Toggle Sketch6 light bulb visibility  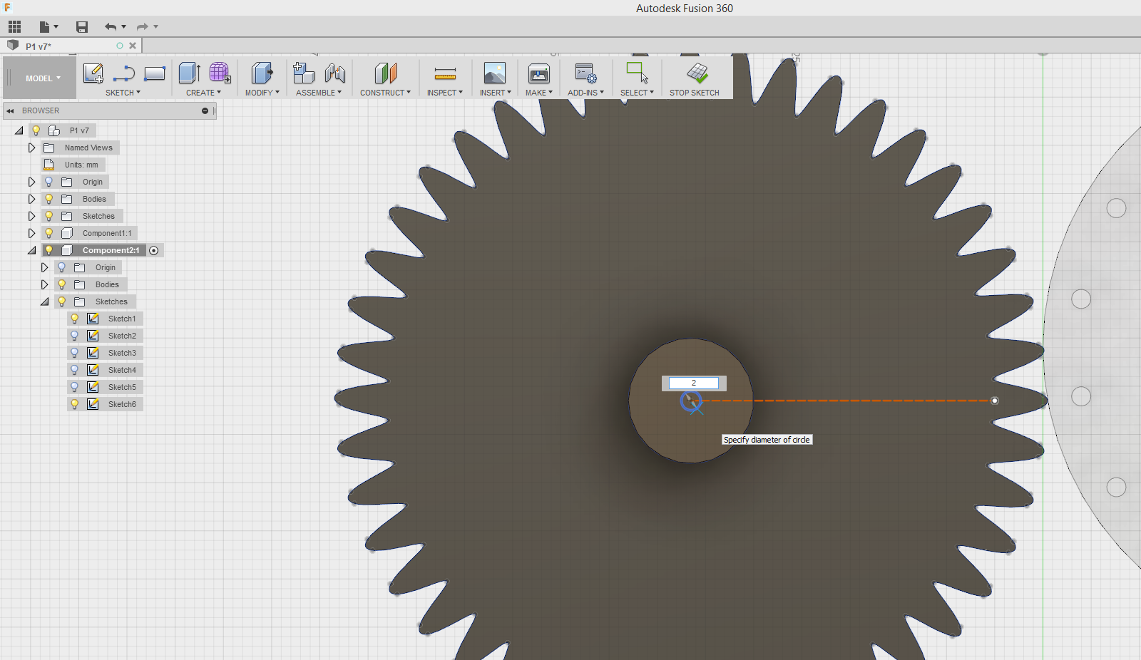coord(74,404)
